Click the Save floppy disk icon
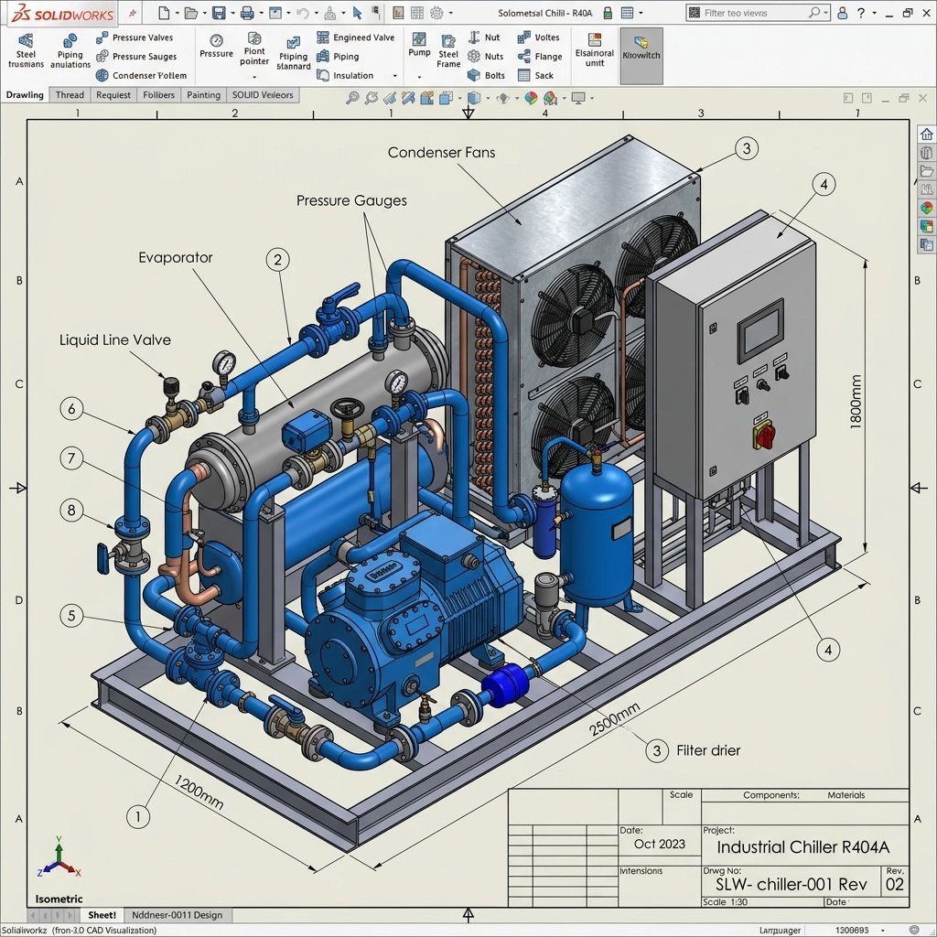Screen dimensions: 937x937 click(x=219, y=13)
